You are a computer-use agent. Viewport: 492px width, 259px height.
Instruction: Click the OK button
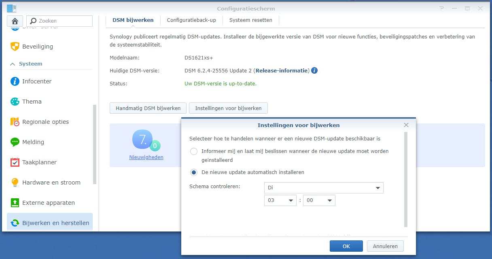pyautogui.click(x=346, y=246)
